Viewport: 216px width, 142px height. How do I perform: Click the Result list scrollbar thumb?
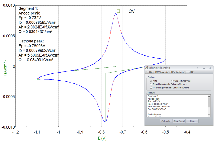(x=209, y=102)
